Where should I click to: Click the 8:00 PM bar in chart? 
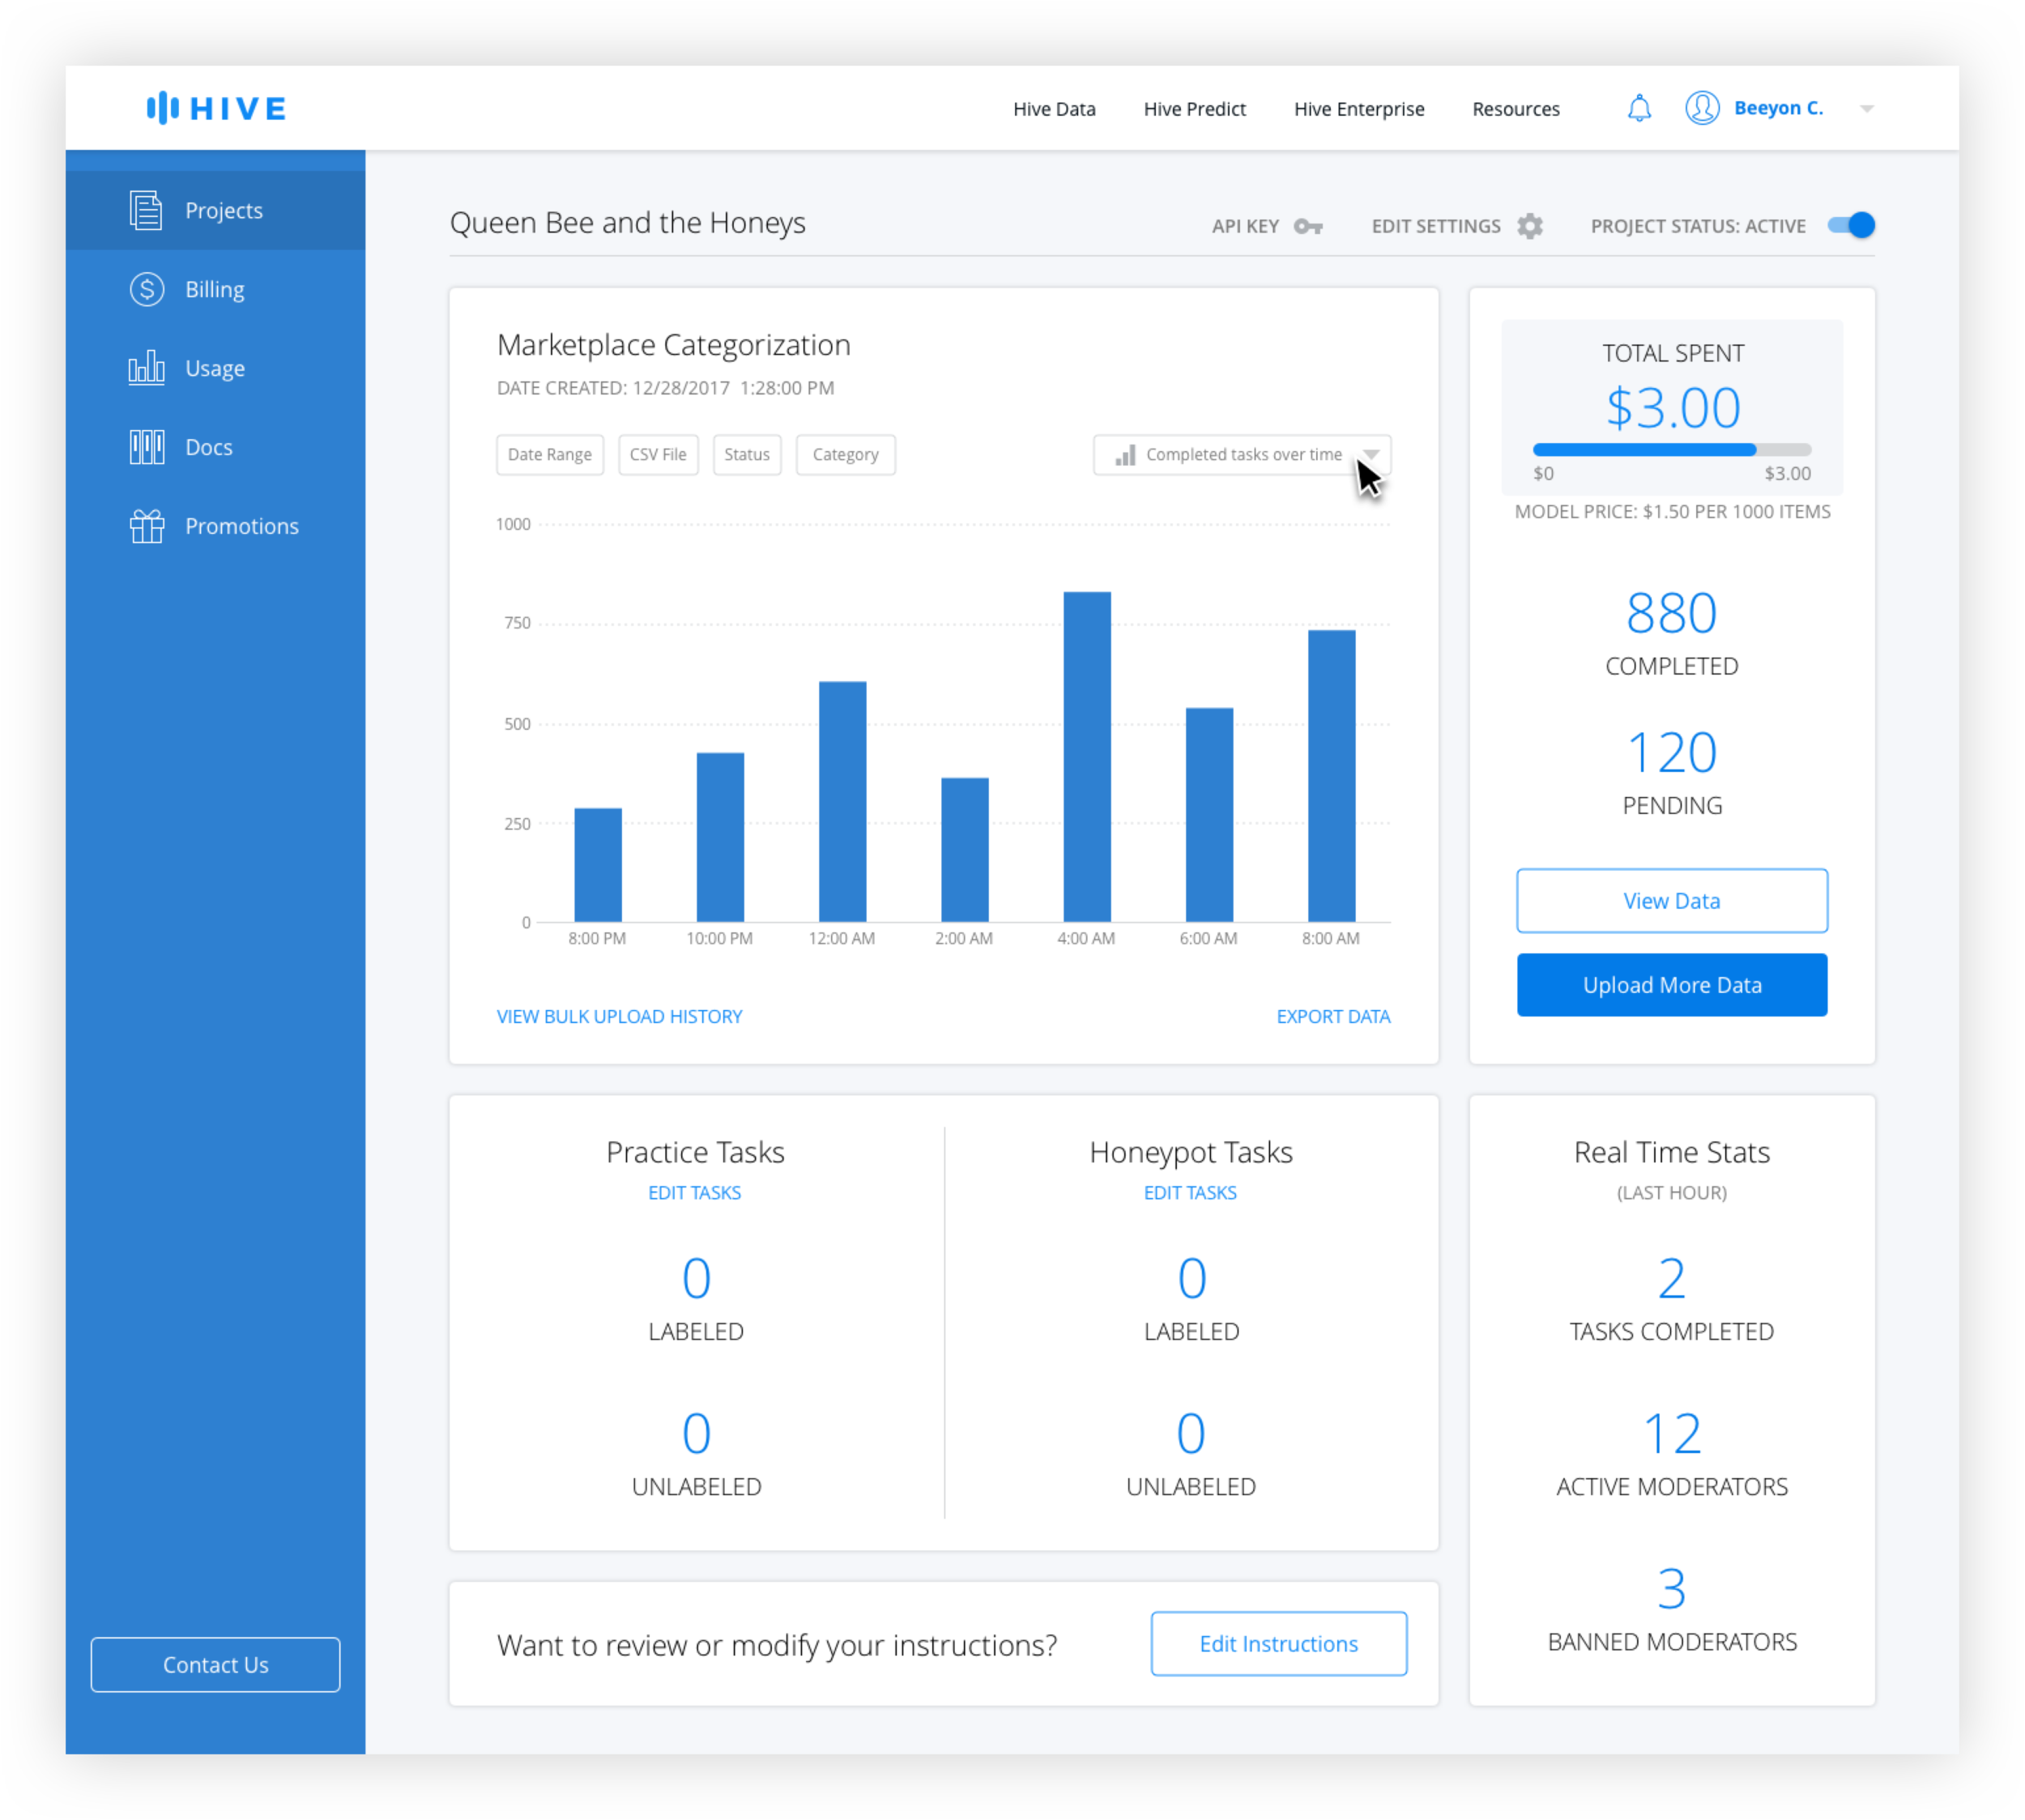tap(597, 864)
